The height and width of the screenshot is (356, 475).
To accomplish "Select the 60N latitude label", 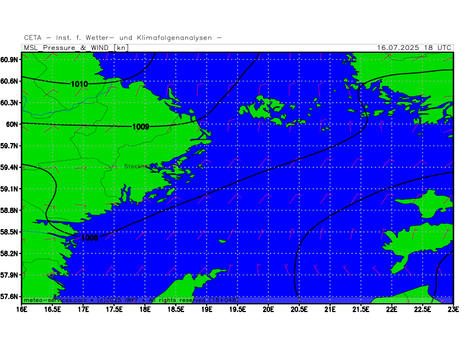I will [x=12, y=124].
